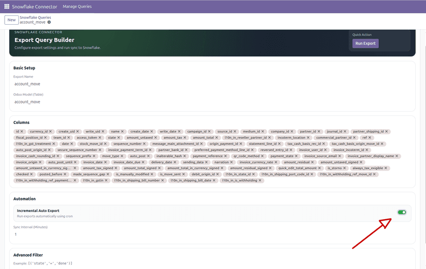Viewport: 426px width, 269px height.
Task: Remove the partner_shipping_id column tag
Action: coord(386,132)
